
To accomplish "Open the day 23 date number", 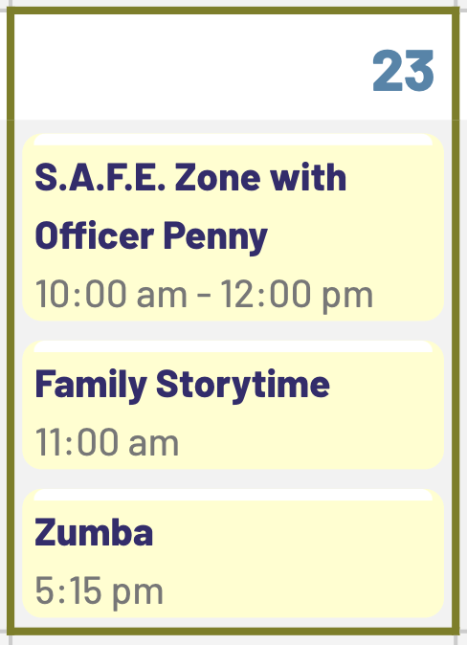I will [403, 71].
